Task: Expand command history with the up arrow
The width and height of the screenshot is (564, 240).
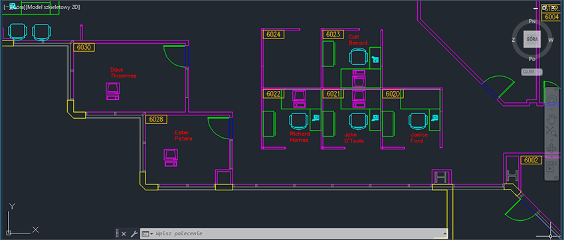Action: coord(444,233)
